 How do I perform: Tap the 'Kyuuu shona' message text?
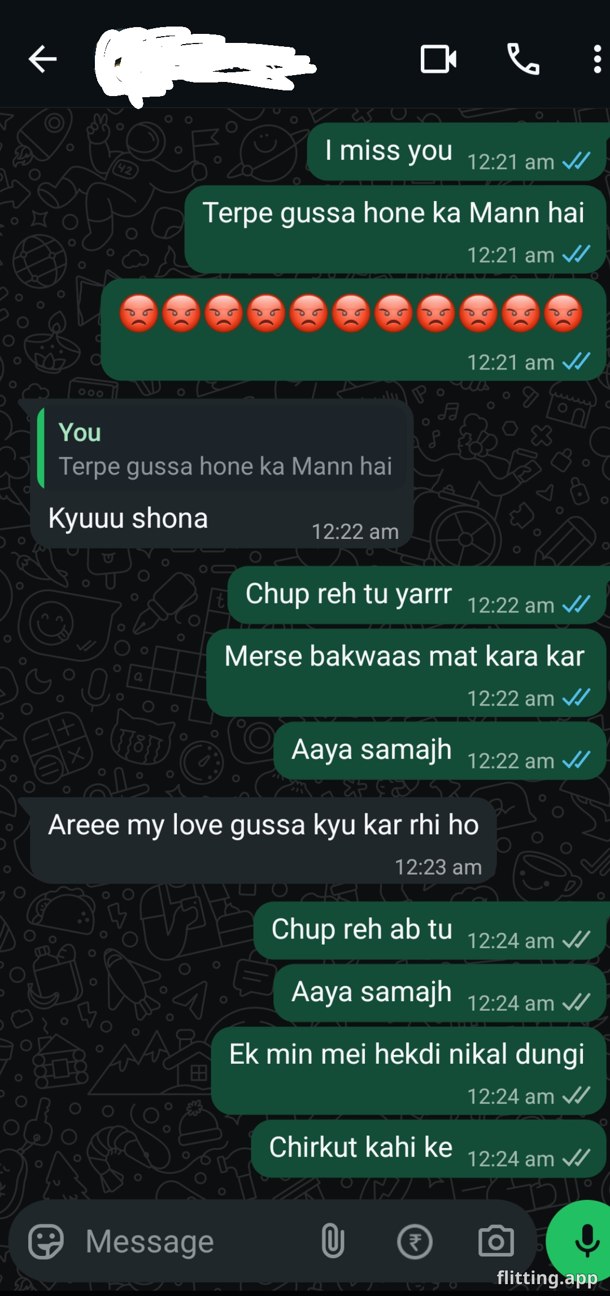click(128, 518)
